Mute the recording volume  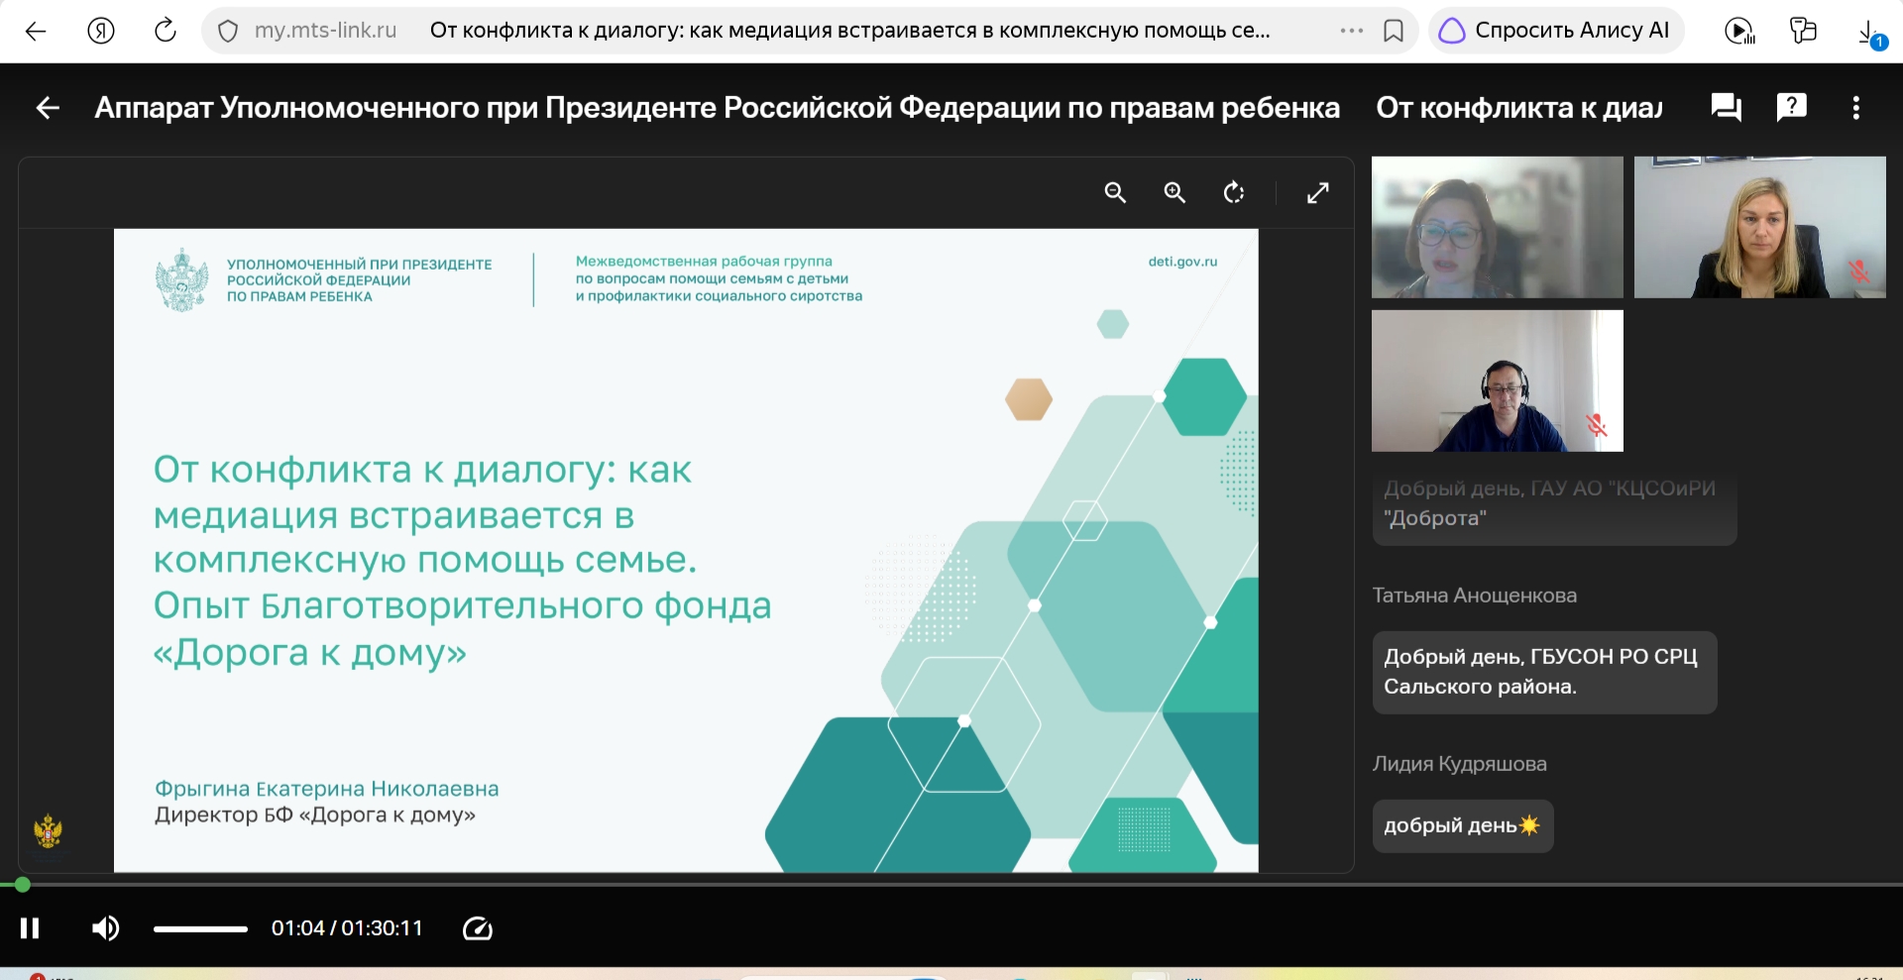point(105,928)
